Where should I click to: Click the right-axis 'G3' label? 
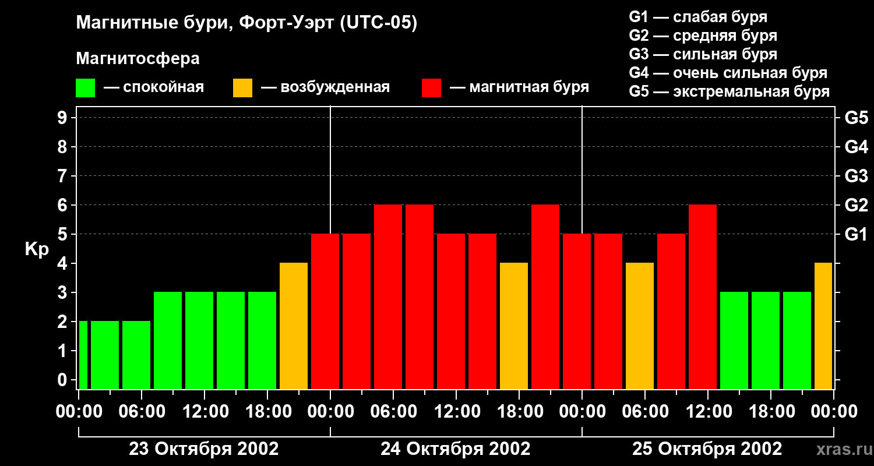(x=856, y=176)
